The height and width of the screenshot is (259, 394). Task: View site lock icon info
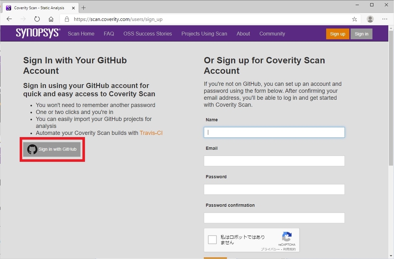click(x=67, y=19)
